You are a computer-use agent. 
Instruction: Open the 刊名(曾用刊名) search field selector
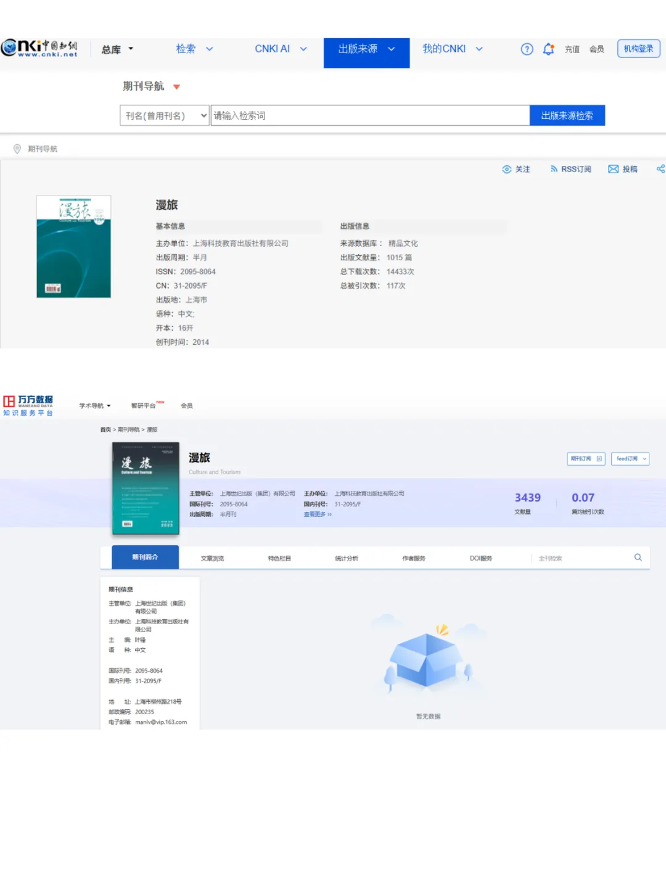164,115
